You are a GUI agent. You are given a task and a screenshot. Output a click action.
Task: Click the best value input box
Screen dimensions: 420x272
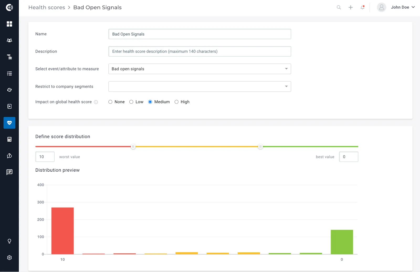(349, 157)
